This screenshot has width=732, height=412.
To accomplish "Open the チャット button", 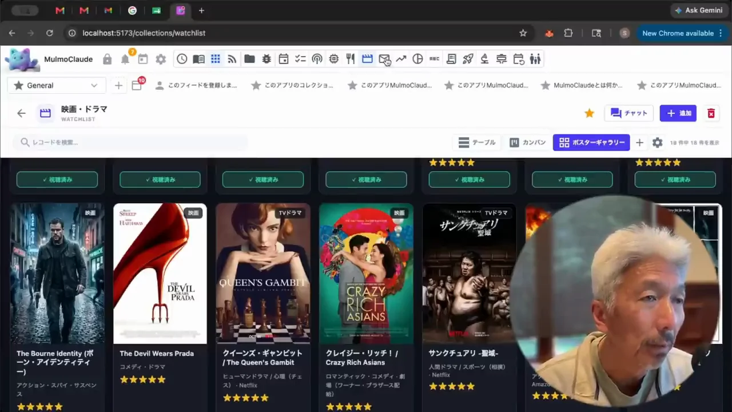I will point(628,113).
